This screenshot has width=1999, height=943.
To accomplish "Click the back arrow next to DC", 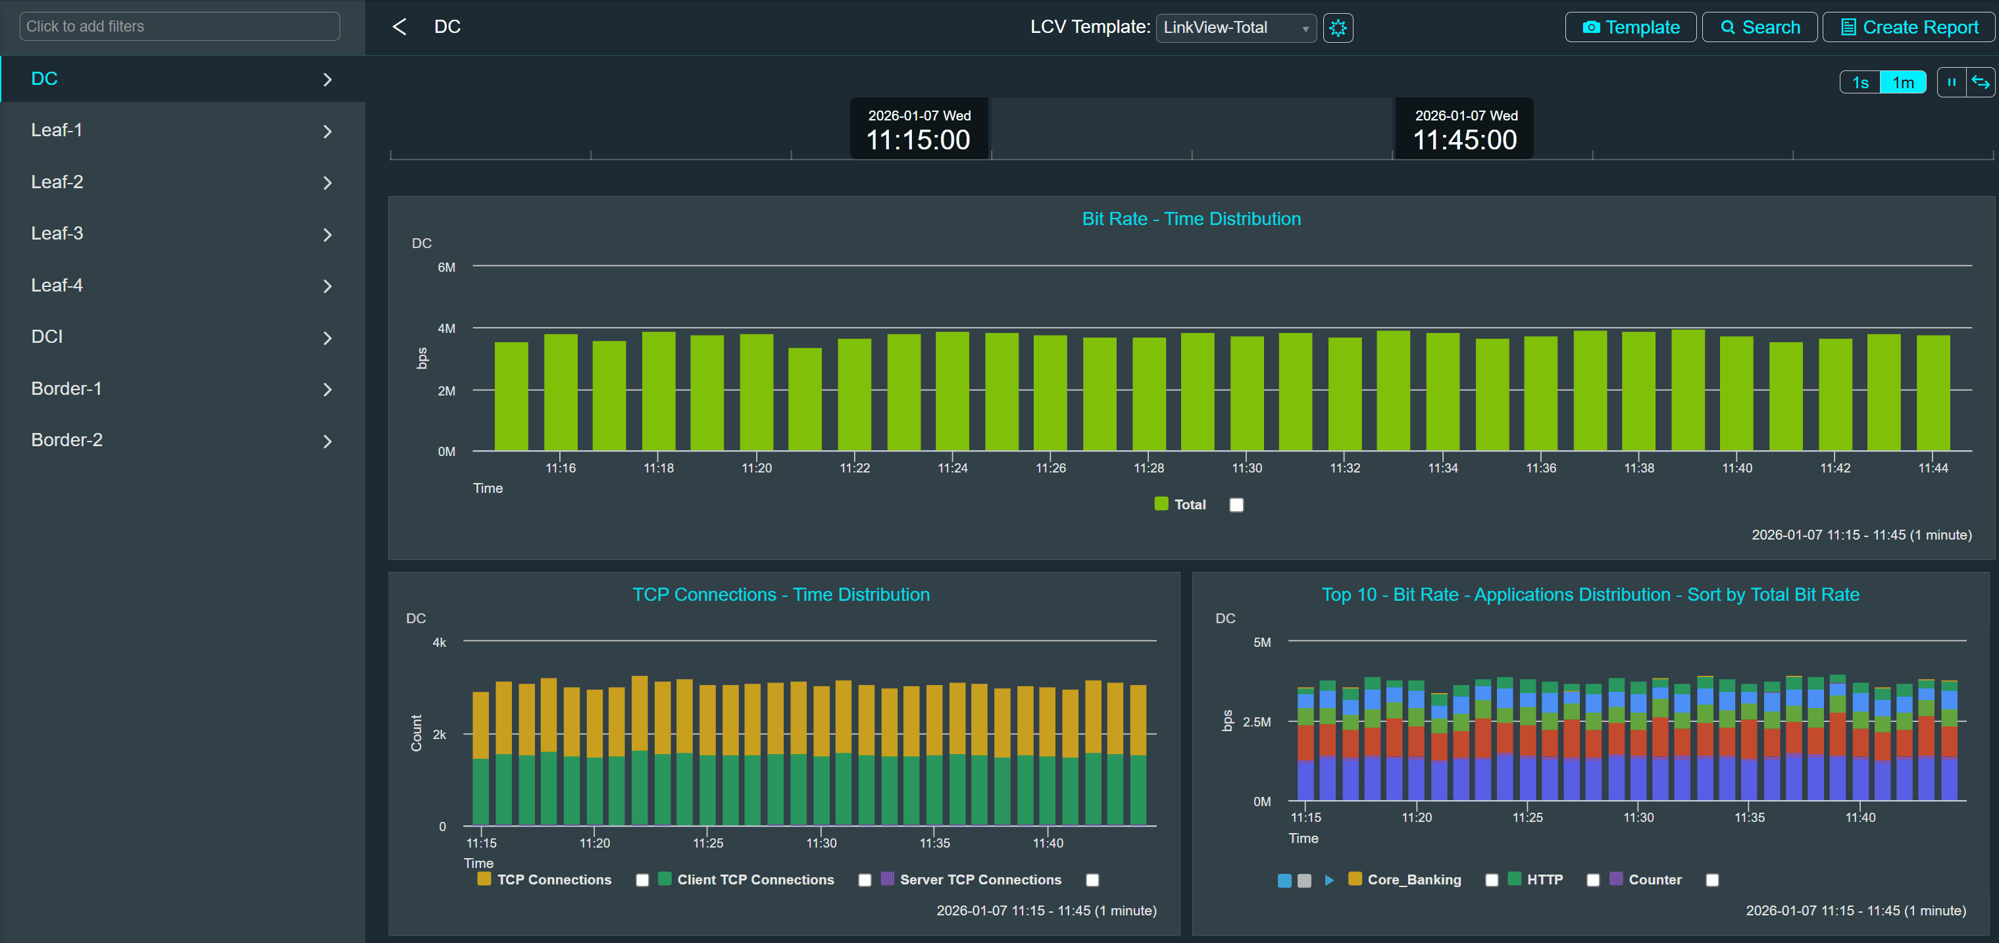I will 399,27.
